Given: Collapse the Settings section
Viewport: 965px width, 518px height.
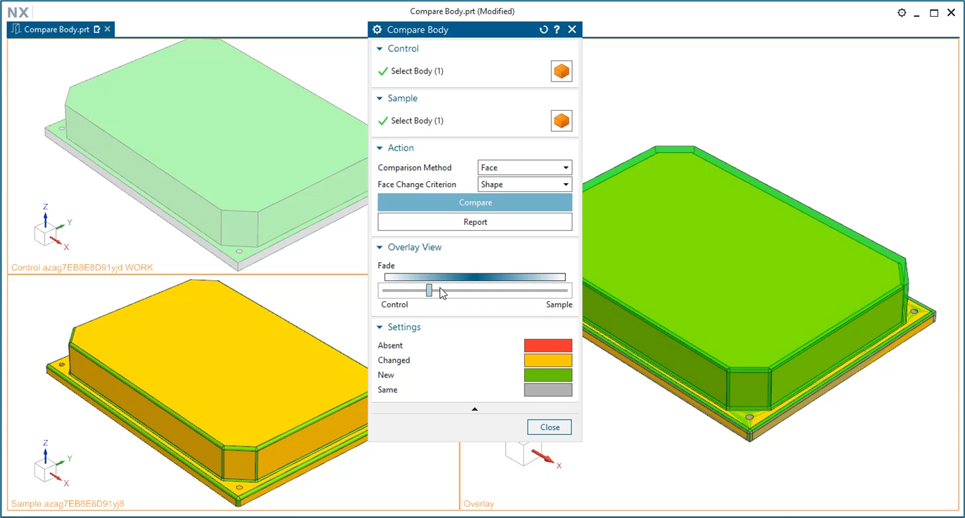Looking at the screenshot, I should click(x=380, y=327).
